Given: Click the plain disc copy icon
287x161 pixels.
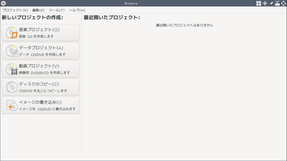Looking at the screenshot, I should (12, 87).
